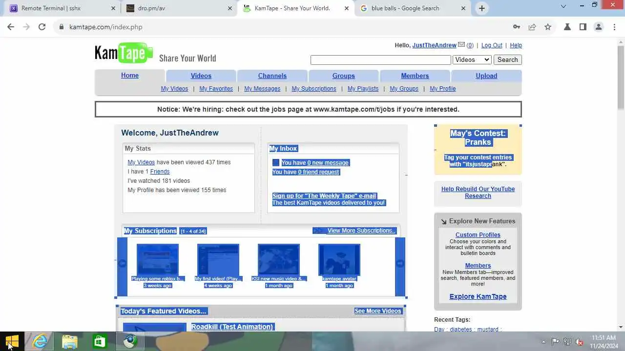Image resolution: width=625 pixels, height=351 pixels.
Task: Open the Home navigation tab
Action: point(130,76)
